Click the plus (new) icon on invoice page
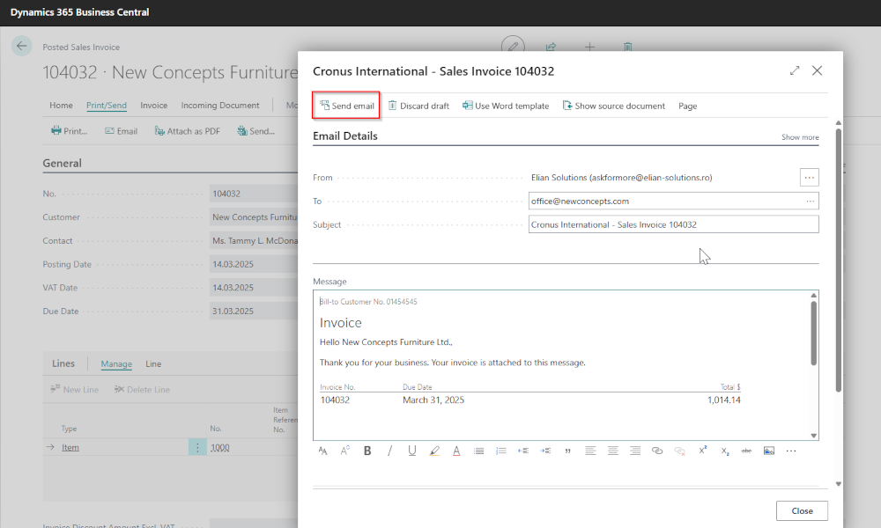Viewport: 881px width, 528px height. pos(589,47)
